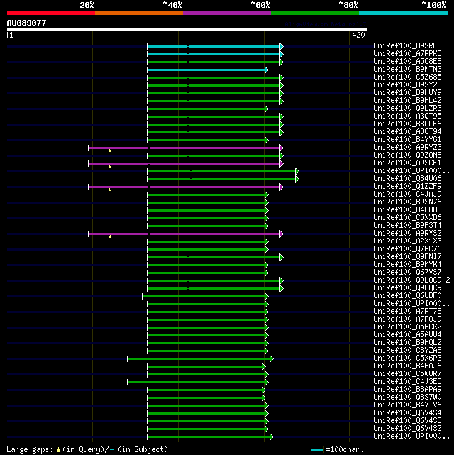This screenshot has height=455, width=454.
Task: Open hit UniRef100_B9MYK4
Action: click(x=407, y=265)
